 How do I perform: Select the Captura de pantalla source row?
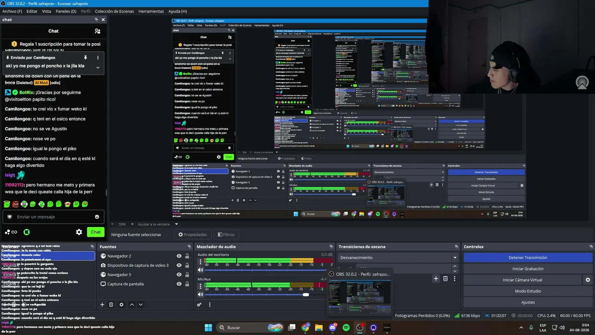(145, 284)
